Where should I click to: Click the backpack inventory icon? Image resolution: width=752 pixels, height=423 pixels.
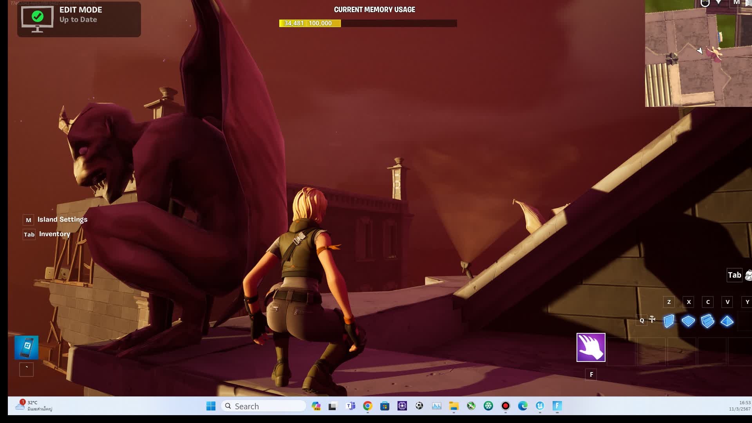click(748, 275)
